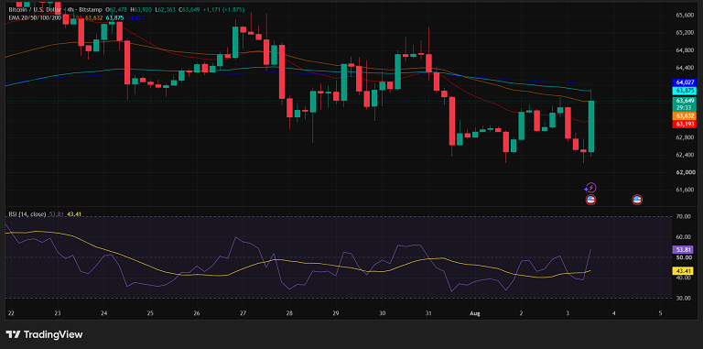Click the 22 date label on time axis
This screenshot has height=349, width=703.
pyautogui.click(x=11, y=313)
